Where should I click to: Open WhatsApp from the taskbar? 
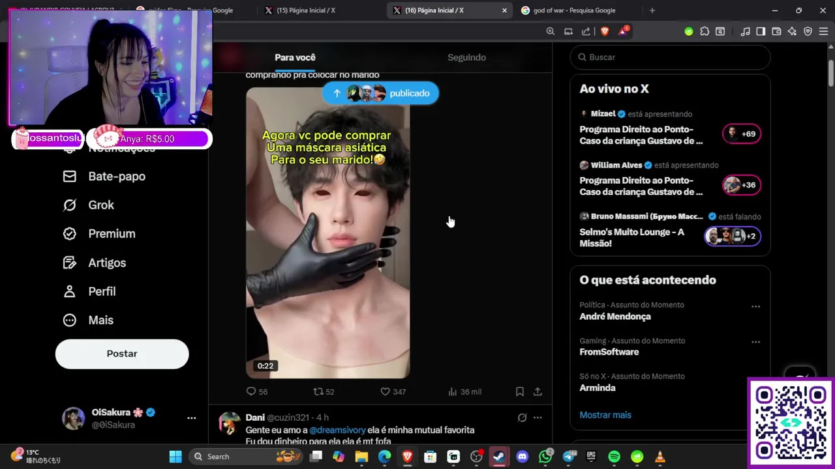click(x=545, y=457)
